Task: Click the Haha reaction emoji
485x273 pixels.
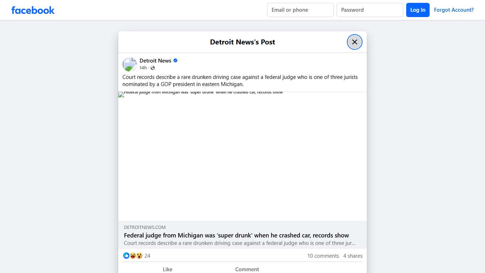Action: tap(133, 256)
